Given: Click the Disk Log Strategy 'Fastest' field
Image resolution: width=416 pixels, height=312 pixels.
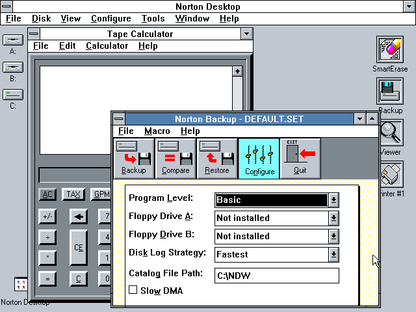Looking at the screenshot, I should tap(272, 254).
